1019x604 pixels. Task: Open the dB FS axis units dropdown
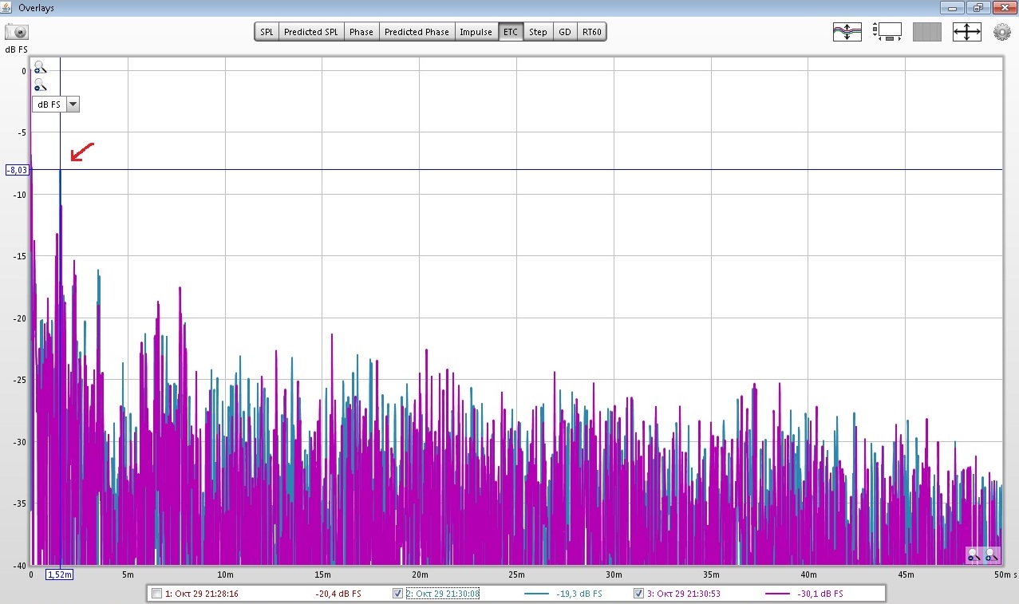(73, 105)
